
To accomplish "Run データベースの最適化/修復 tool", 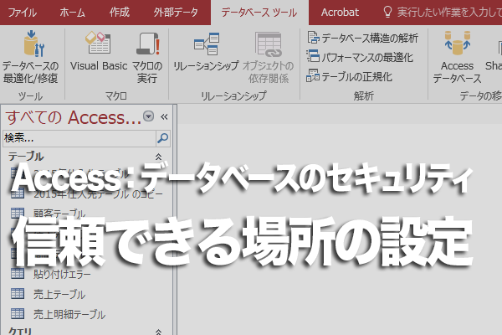I will coord(30,57).
